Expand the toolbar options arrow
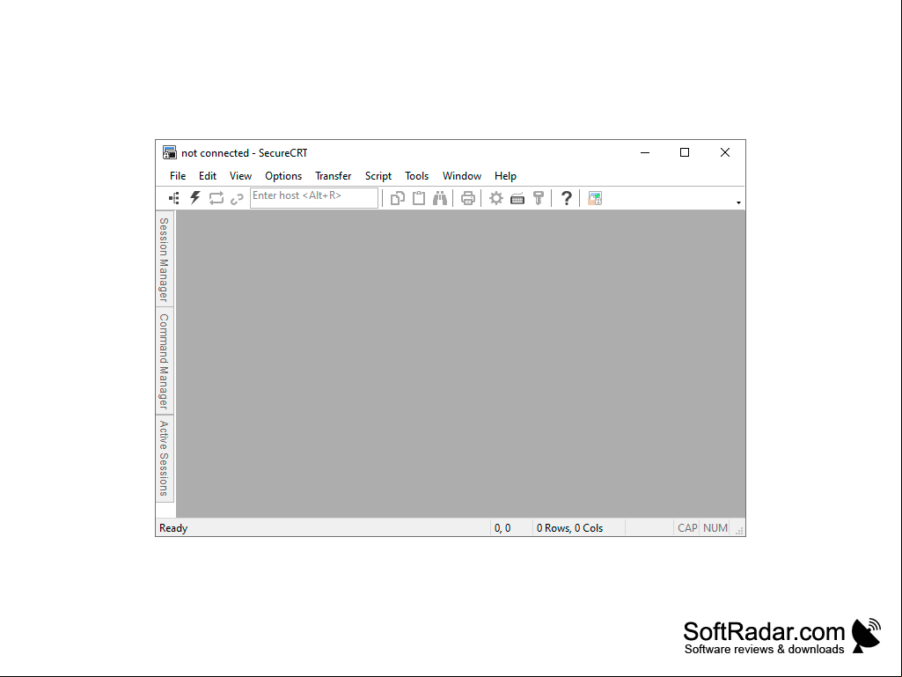 pos(738,202)
